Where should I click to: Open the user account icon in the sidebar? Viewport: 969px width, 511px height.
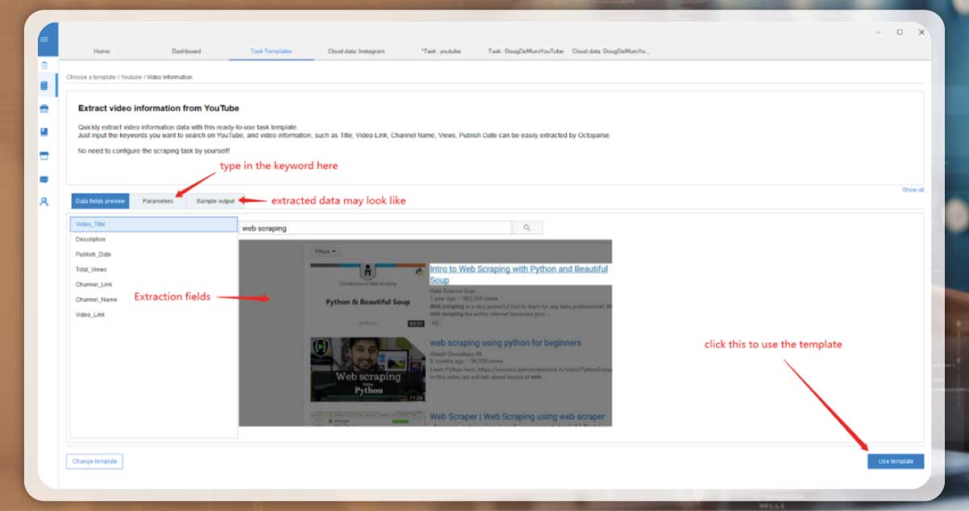44,201
